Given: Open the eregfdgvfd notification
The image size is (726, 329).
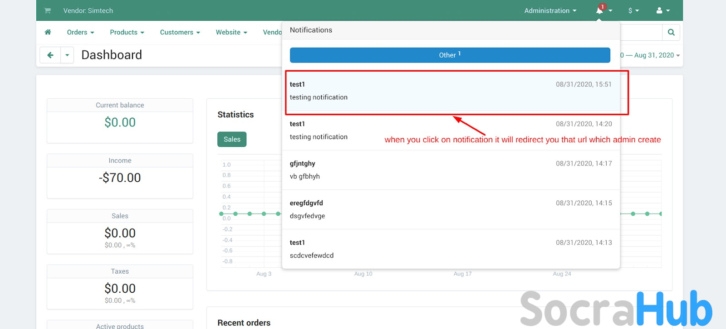Looking at the screenshot, I should tap(451, 209).
